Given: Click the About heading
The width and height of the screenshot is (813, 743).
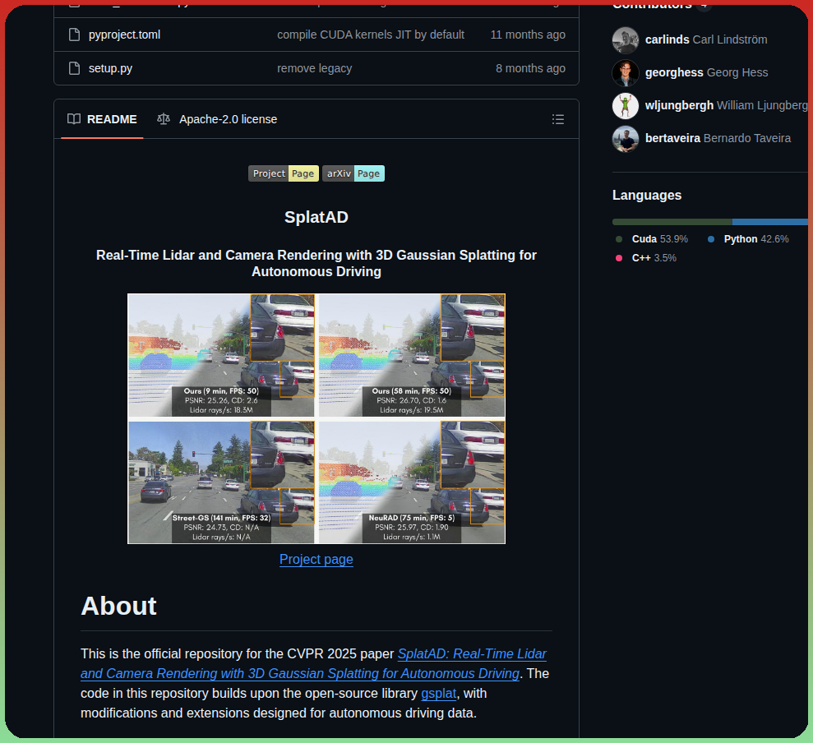Looking at the screenshot, I should pyautogui.click(x=118, y=606).
